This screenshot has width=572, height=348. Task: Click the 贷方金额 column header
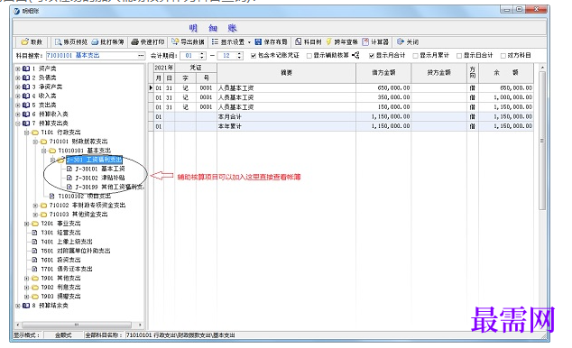point(438,73)
